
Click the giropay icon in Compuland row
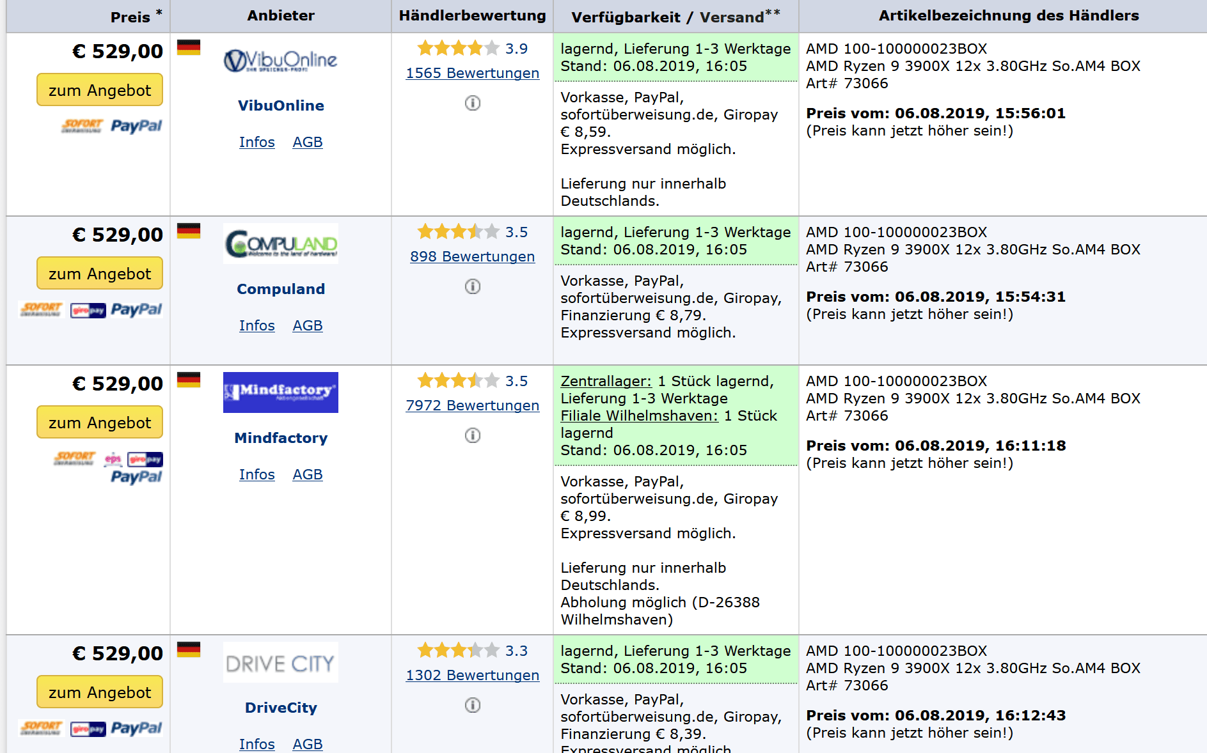click(88, 311)
